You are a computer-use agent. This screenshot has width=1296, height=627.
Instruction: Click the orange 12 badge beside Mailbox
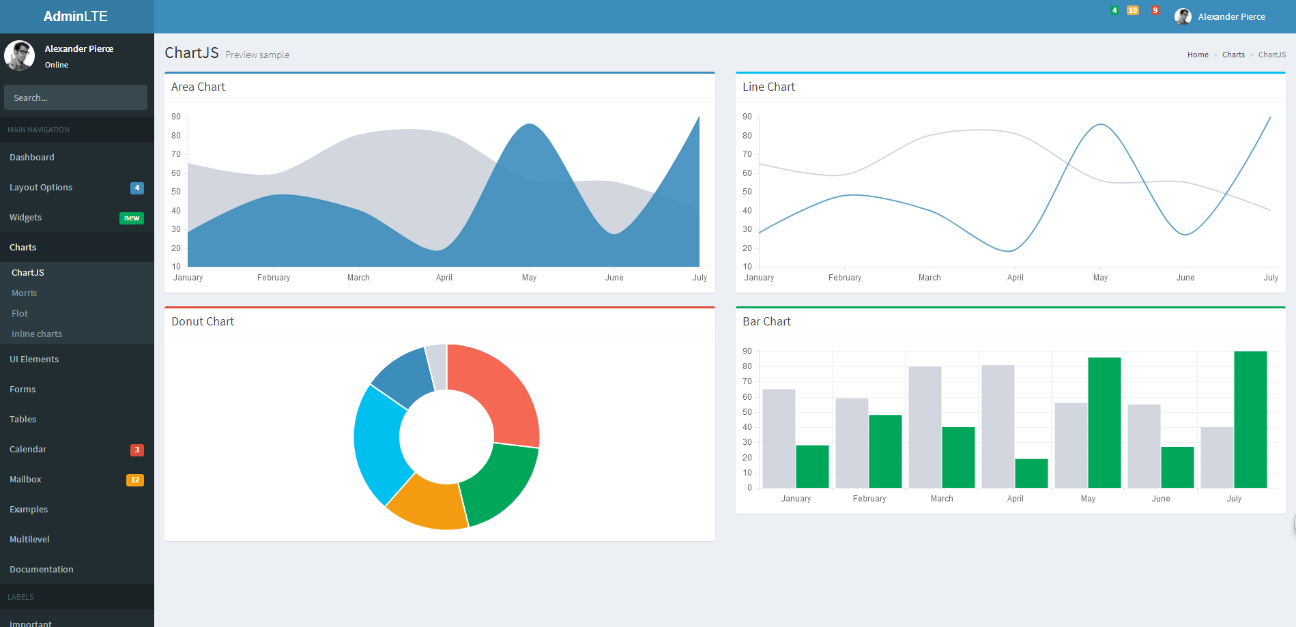pyautogui.click(x=135, y=480)
